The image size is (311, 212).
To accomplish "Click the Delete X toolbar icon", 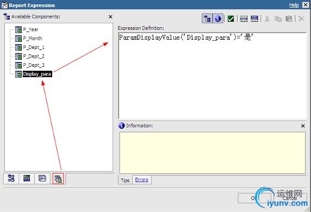I will tap(301, 19).
